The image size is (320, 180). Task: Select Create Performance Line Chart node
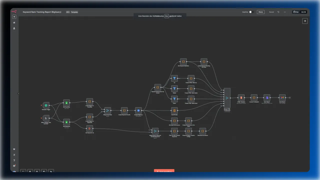pyautogui.click(x=188, y=121)
